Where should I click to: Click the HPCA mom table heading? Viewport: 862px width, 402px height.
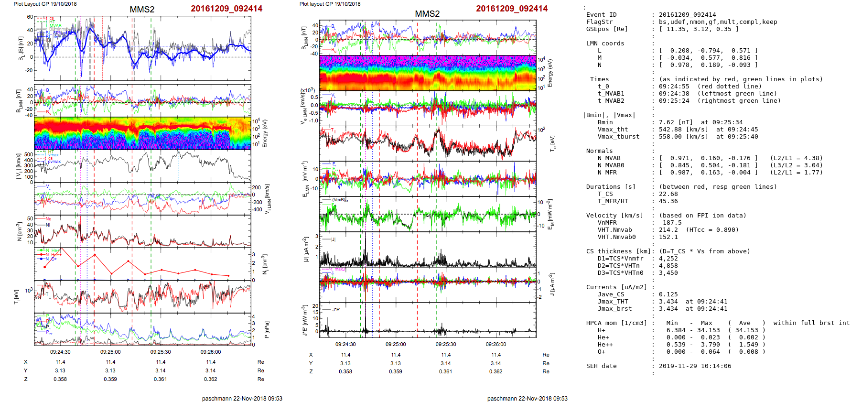pos(616,323)
